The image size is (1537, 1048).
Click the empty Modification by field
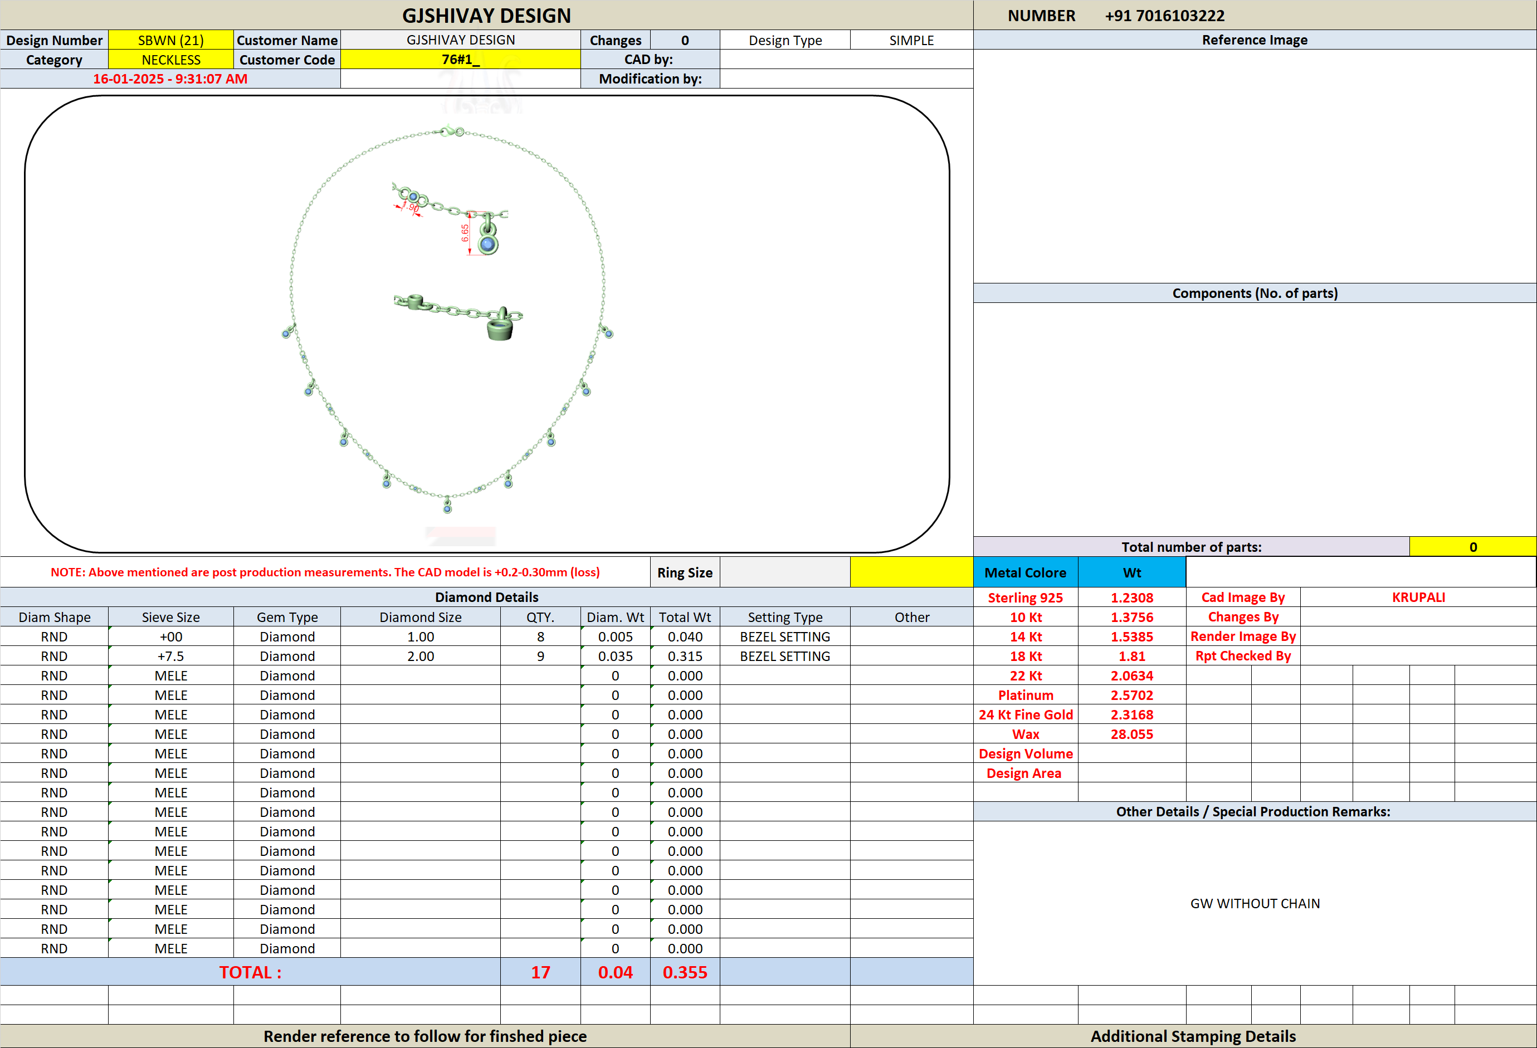pyautogui.click(x=846, y=79)
